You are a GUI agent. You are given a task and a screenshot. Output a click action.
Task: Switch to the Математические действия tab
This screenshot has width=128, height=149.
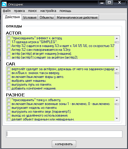(77, 18)
